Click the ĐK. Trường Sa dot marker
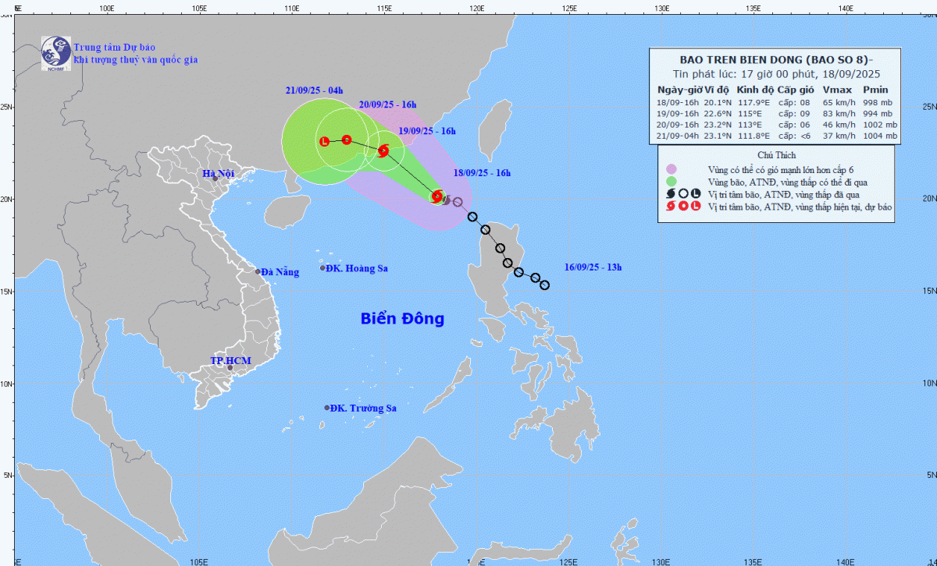937x566 pixels. (327, 408)
